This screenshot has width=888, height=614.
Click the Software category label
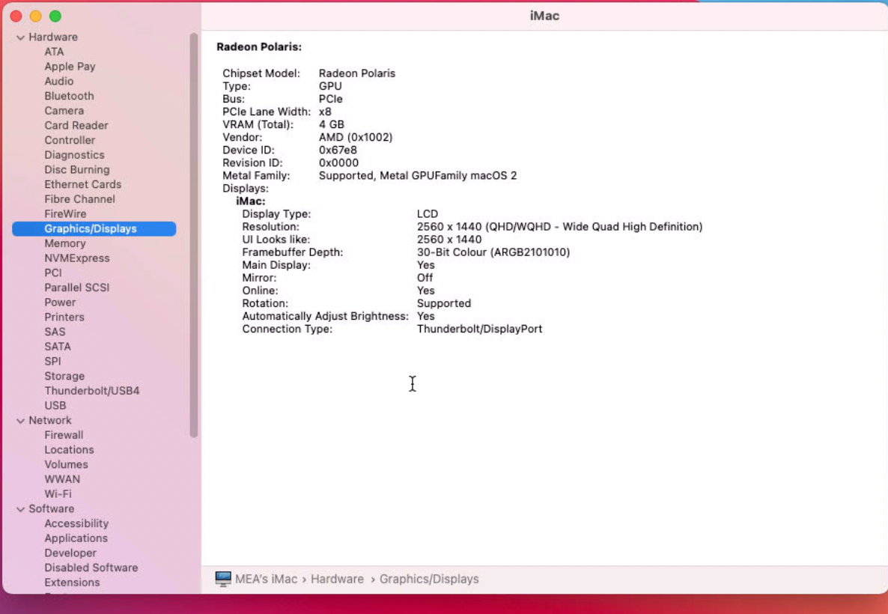(x=52, y=508)
